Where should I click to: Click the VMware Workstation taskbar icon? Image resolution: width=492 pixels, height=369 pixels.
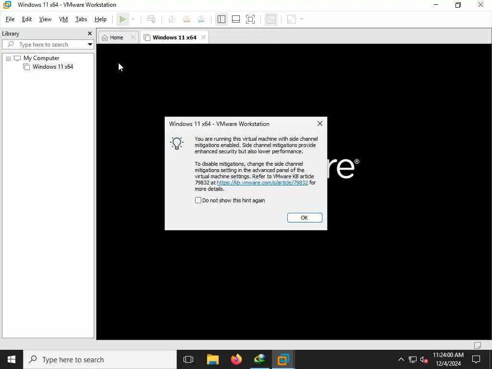(283, 359)
